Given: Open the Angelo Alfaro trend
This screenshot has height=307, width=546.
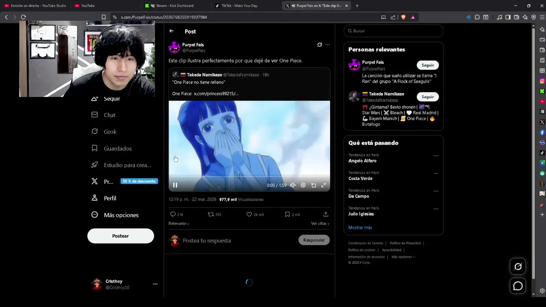Looking at the screenshot, I should [x=363, y=161].
